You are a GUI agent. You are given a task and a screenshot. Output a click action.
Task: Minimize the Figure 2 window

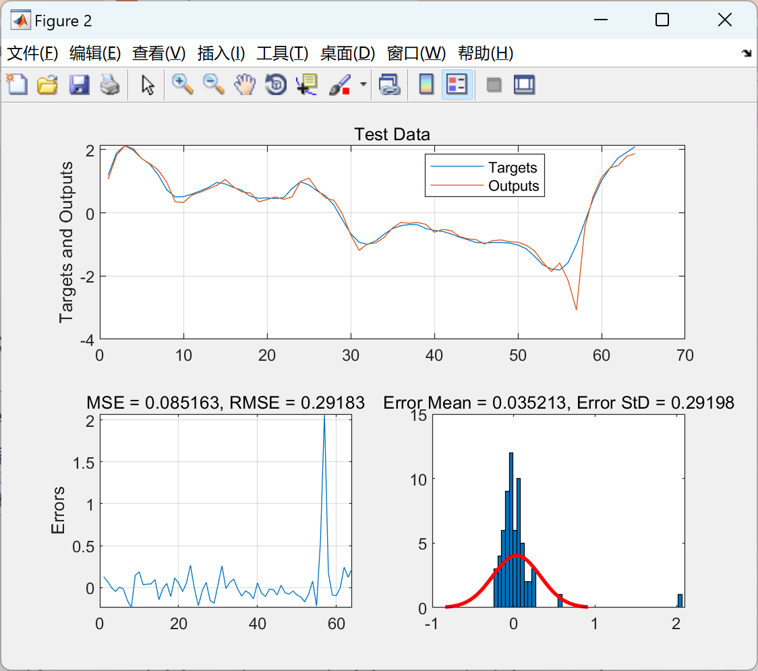coord(600,20)
